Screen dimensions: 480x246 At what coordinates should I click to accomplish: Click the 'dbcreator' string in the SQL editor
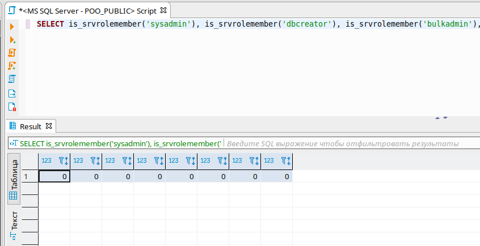pos(309,24)
